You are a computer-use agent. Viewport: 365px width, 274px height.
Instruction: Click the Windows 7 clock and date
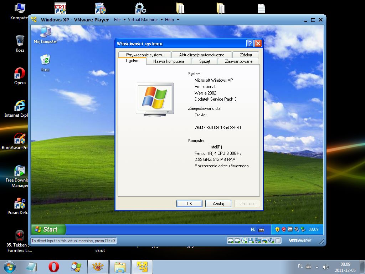point(345,267)
